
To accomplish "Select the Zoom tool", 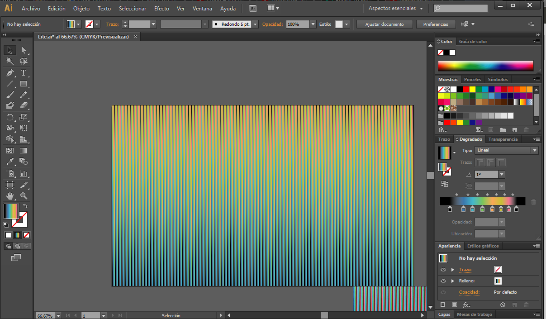I will tap(24, 196).
